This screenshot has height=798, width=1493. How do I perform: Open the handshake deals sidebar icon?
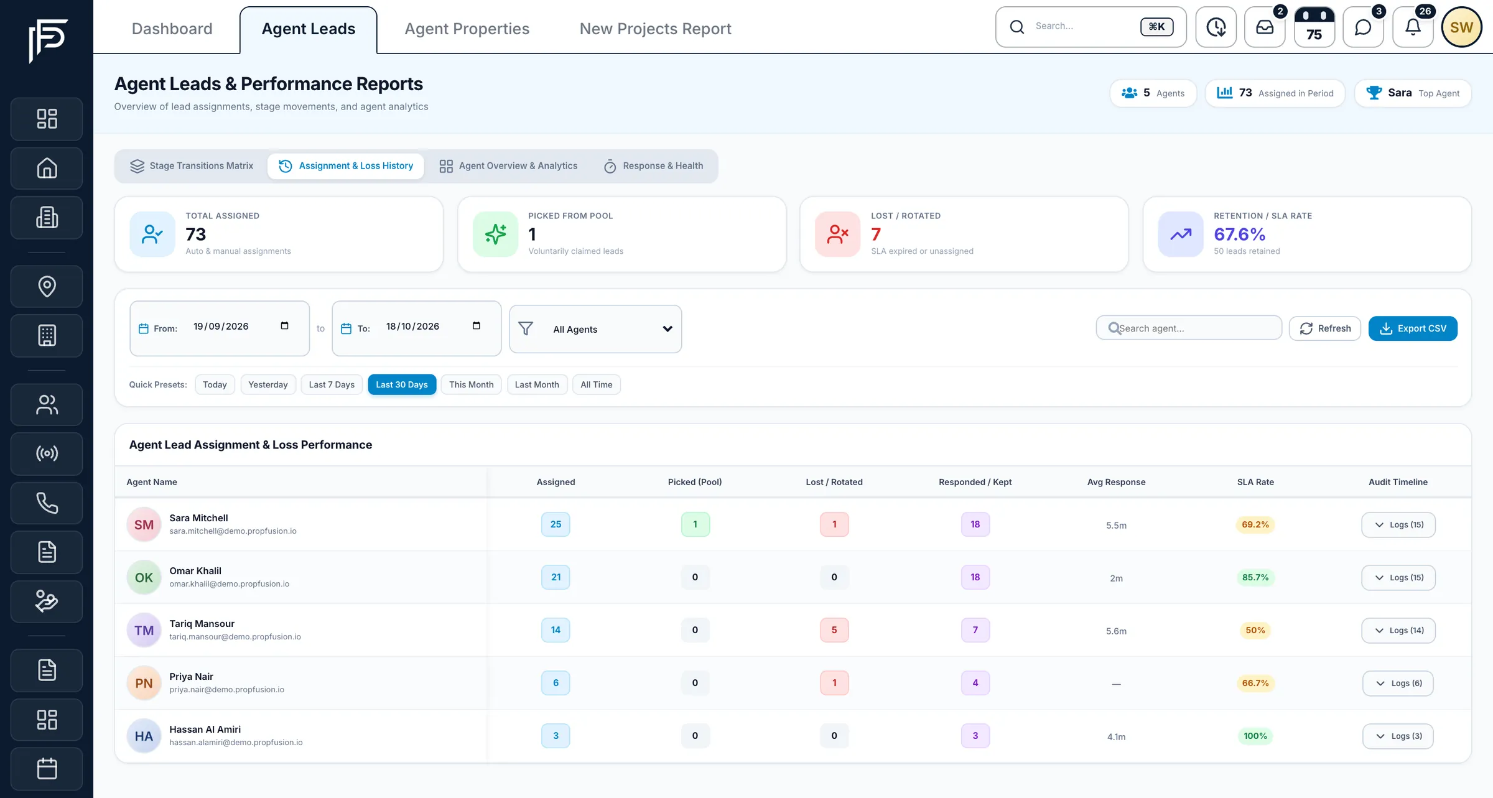click(x=47, y=601)
